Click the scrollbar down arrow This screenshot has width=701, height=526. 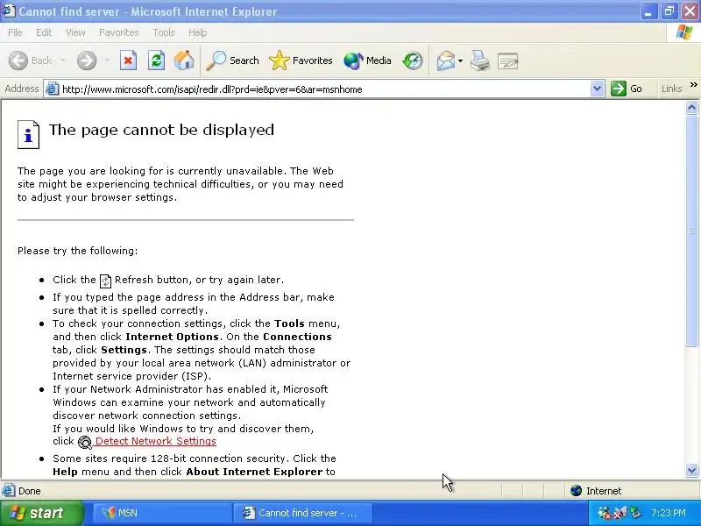tap(691, 470)
